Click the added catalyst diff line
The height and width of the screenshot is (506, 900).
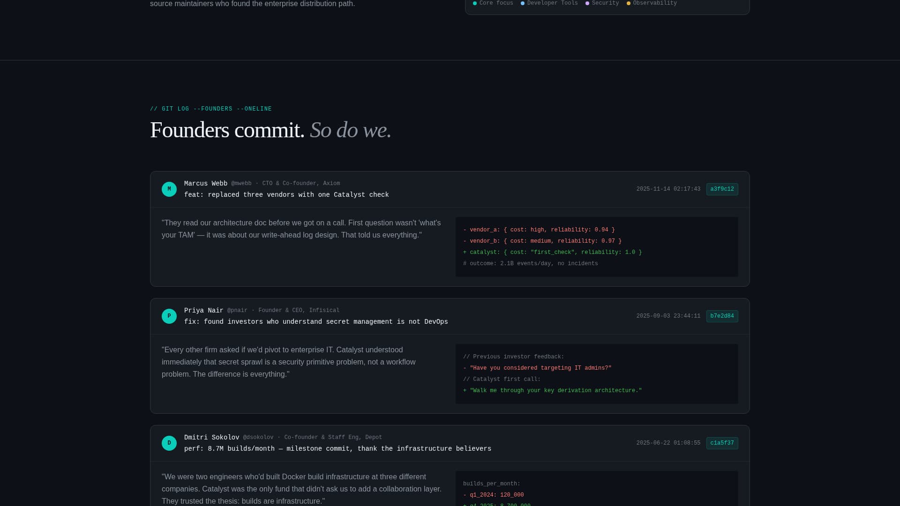pos(553,253)
